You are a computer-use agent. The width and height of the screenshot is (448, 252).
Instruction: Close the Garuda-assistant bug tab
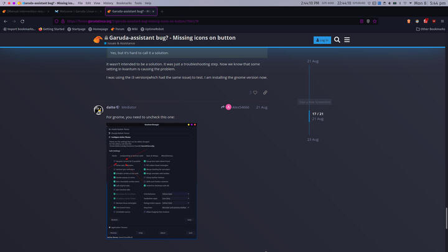(153, 11)
